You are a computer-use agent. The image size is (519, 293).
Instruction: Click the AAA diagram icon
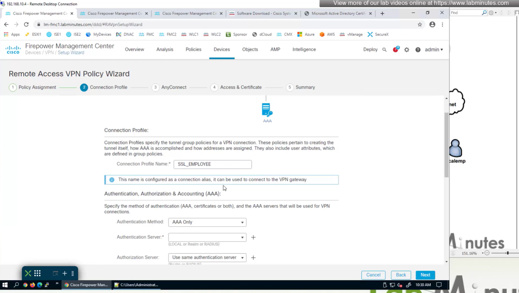(267, 110)
